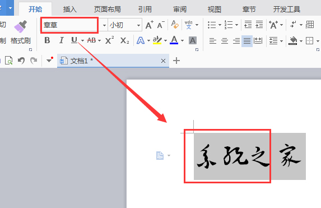Viewport: 321px width, 208px height.
Task: Expand the bullet list style dropdown arrow
Action: click(220, 25)
